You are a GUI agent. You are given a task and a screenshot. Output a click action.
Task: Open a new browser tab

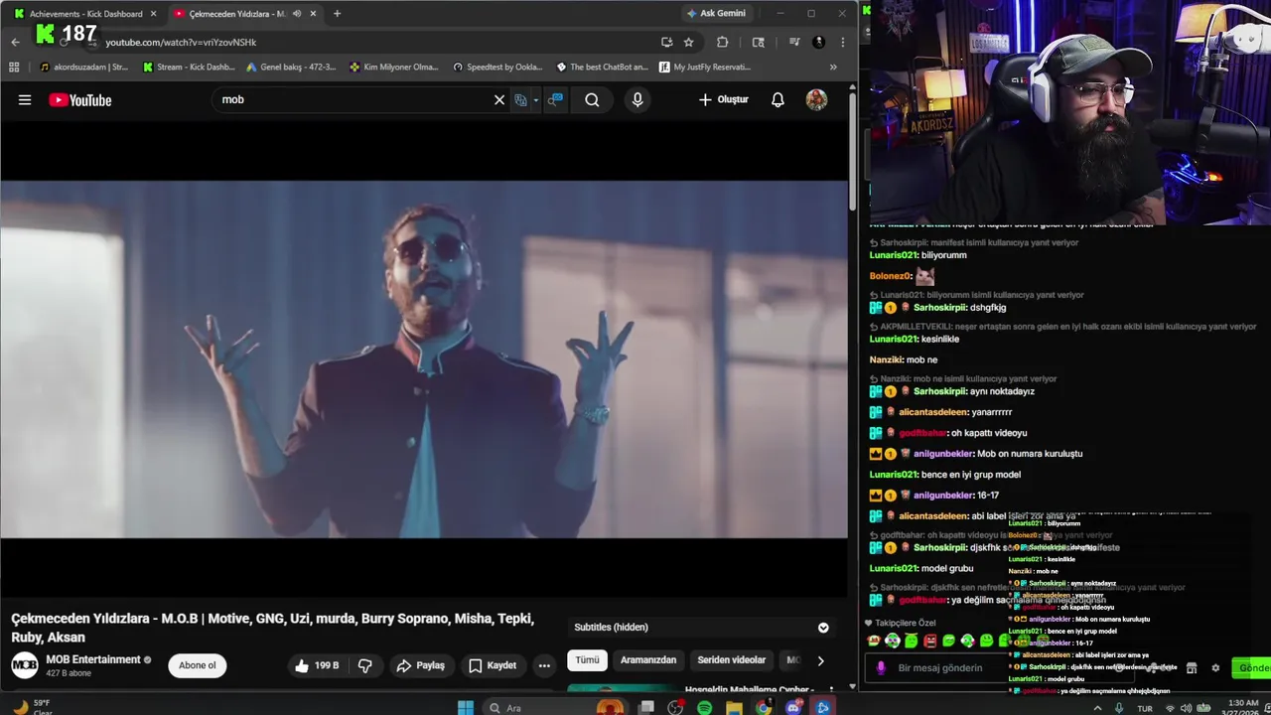point(337,14)
